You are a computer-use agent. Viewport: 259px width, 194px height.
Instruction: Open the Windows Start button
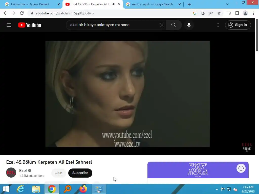[x=6, y=189]
